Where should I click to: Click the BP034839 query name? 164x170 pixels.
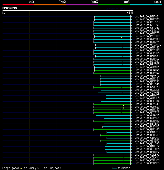10,8
